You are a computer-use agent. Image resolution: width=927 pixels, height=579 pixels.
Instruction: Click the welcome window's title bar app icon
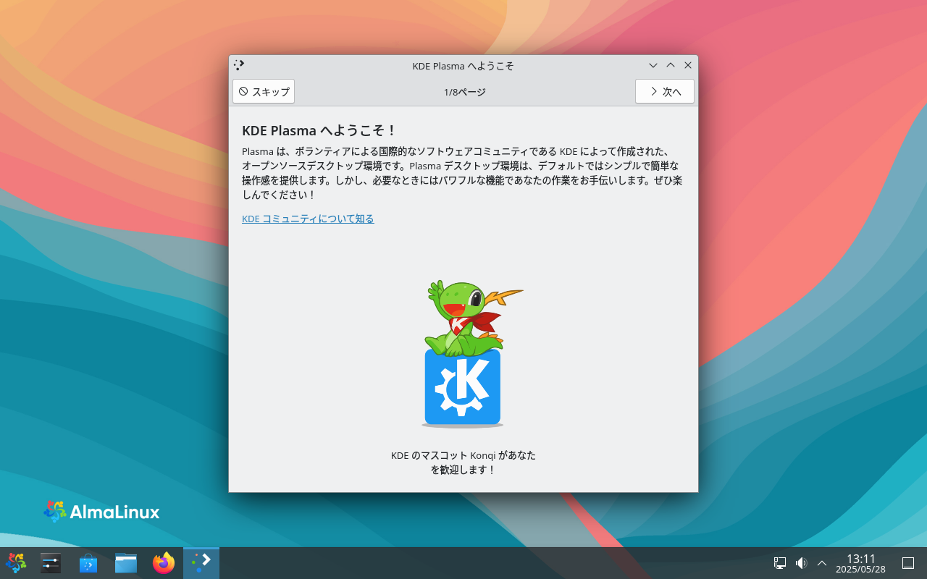coord(239,65)
